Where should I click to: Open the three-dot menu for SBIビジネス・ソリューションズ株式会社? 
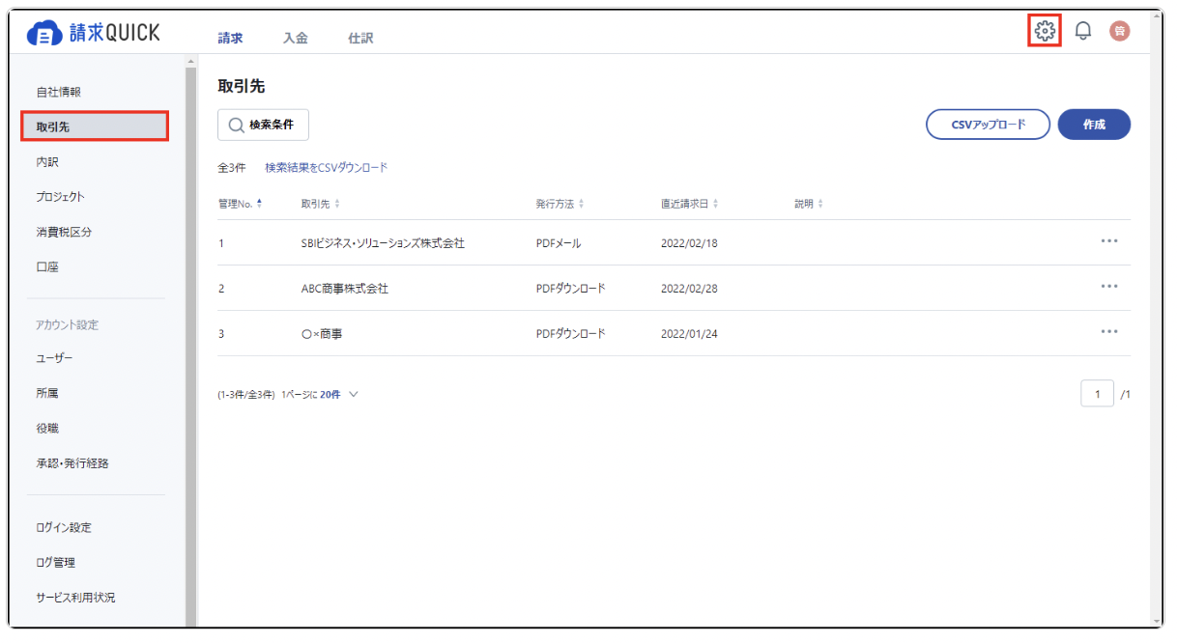click(x=1109, y=242)
